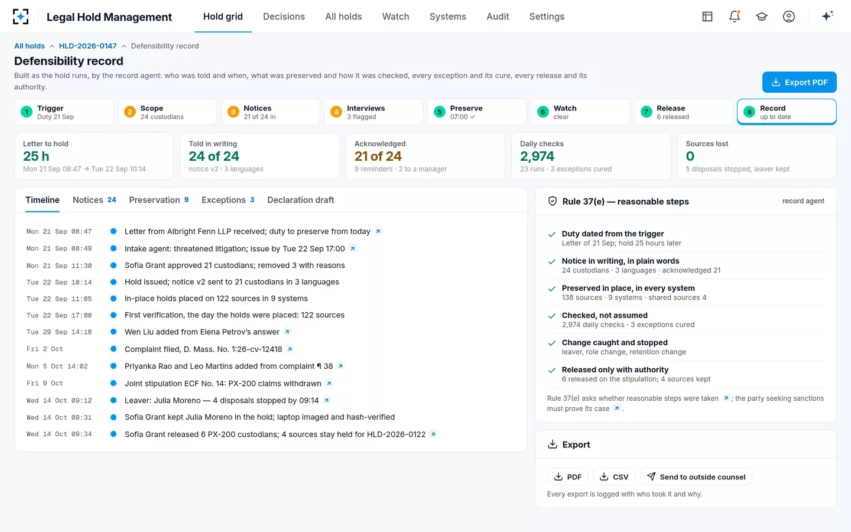Follow the All holds breadcrumb link
This screenshot has width=851, height=532.
pos(30,46)
